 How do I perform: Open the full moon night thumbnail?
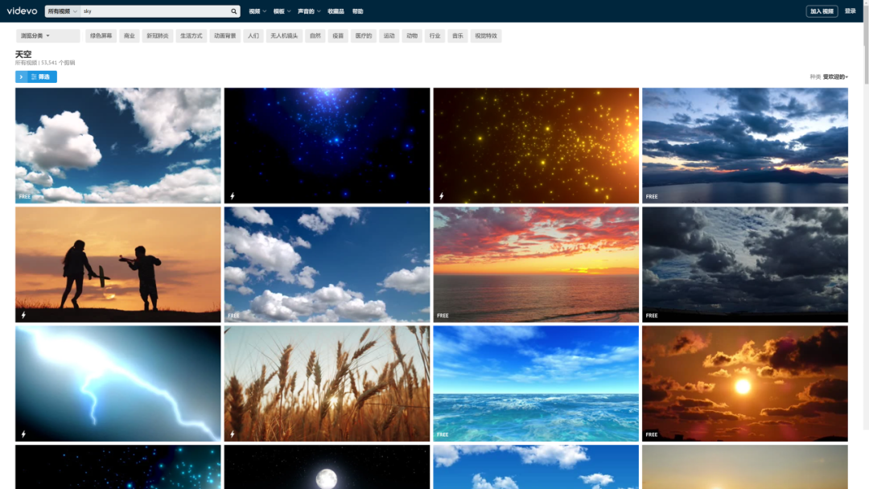[327, 466]
